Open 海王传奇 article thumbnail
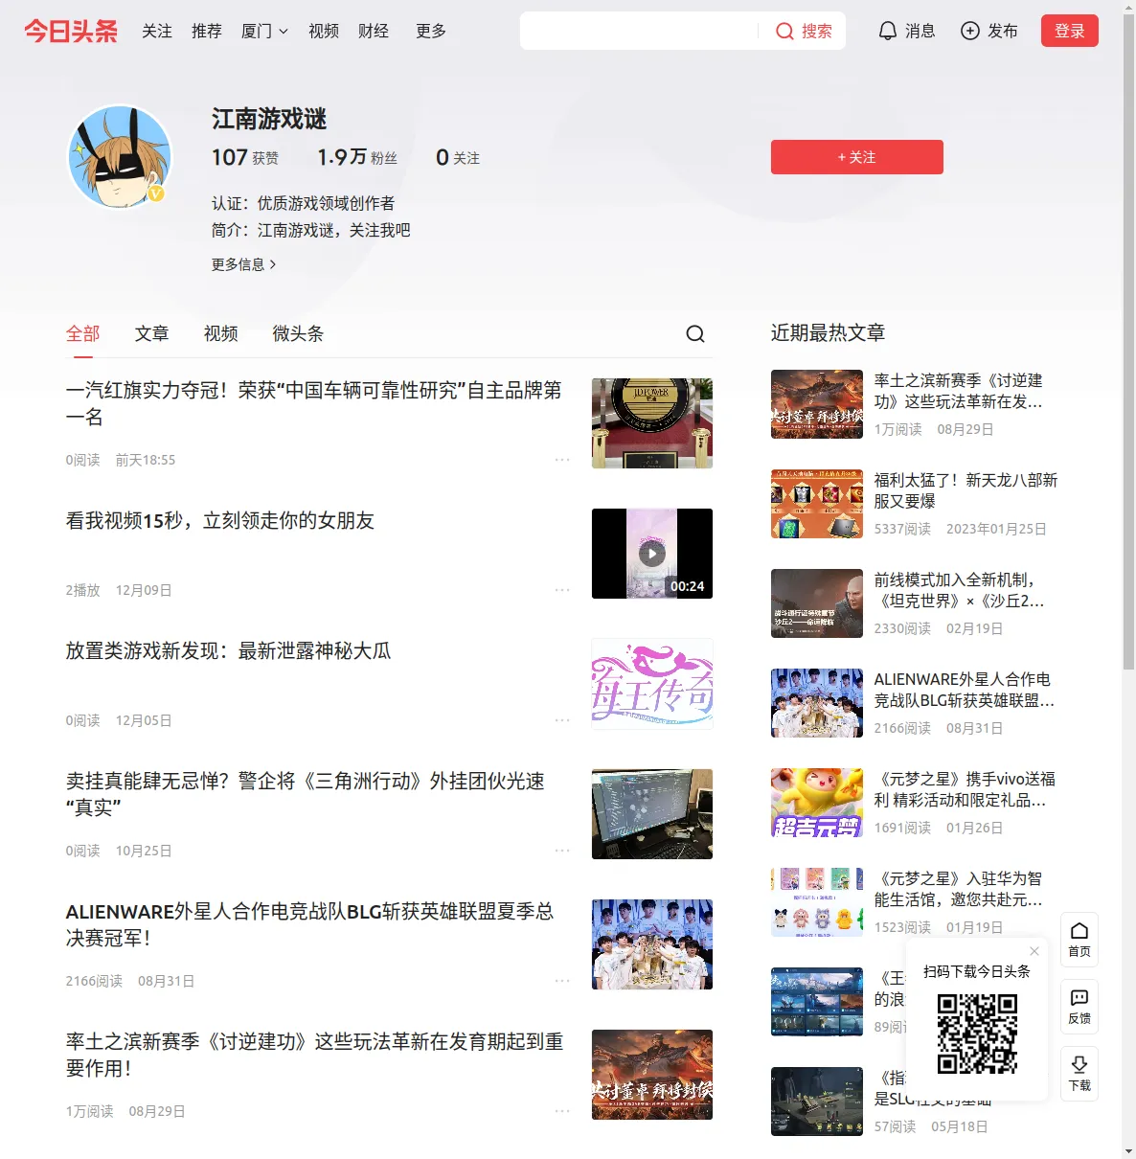The width and height of the screenshot is (1136, 1159). pyautogui.click(x=652, y=684)
